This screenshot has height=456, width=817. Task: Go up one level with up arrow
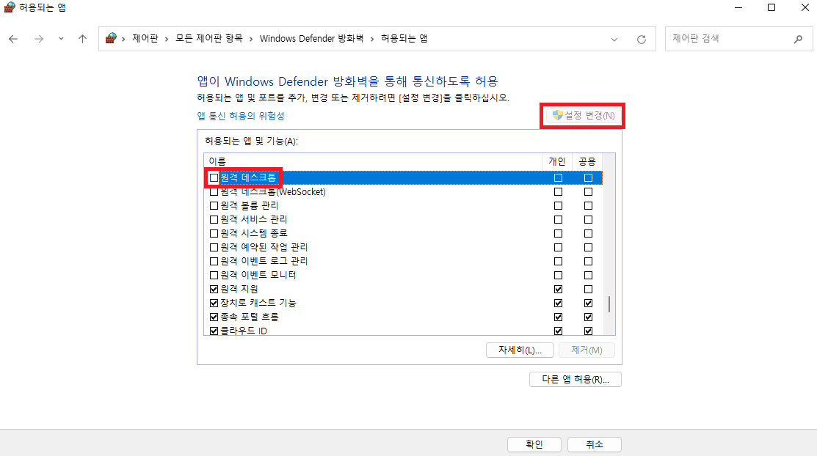tap(82, 39)
